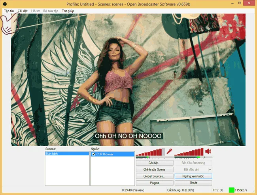Click the Scenes: label
The image size is (257, 195).
pos(51,149)
